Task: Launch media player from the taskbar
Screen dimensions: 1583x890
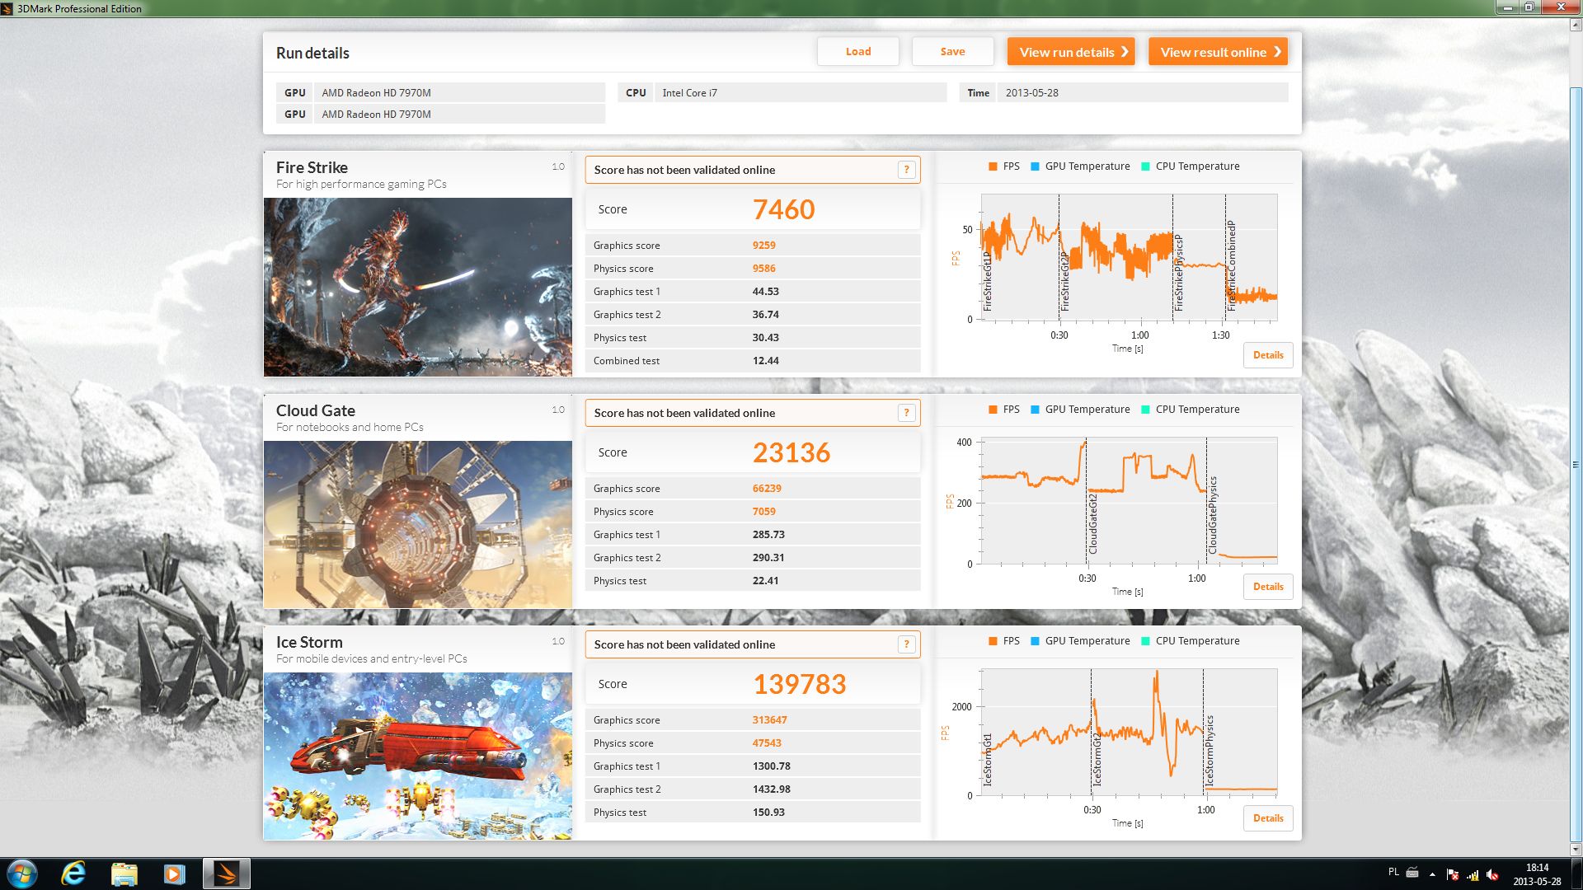Action: coord(174,874)
